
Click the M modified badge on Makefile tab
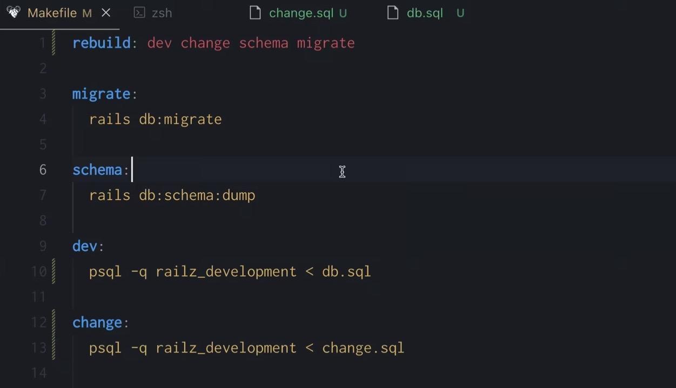point(86,13)
